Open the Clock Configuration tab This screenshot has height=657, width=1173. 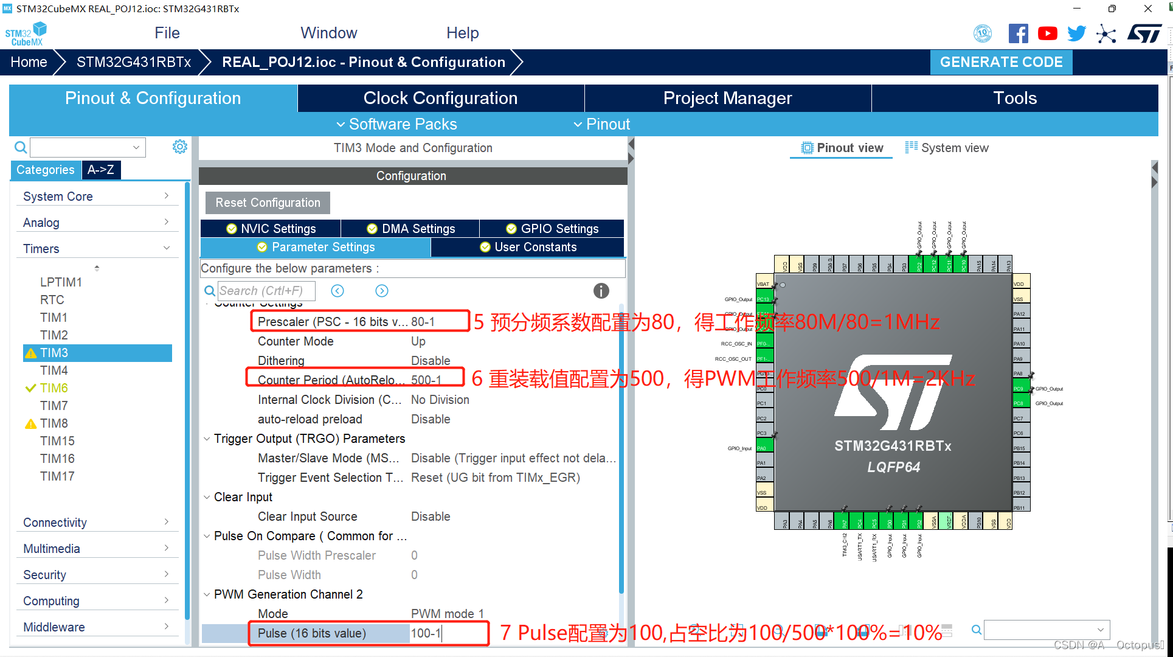pos(440,98)
